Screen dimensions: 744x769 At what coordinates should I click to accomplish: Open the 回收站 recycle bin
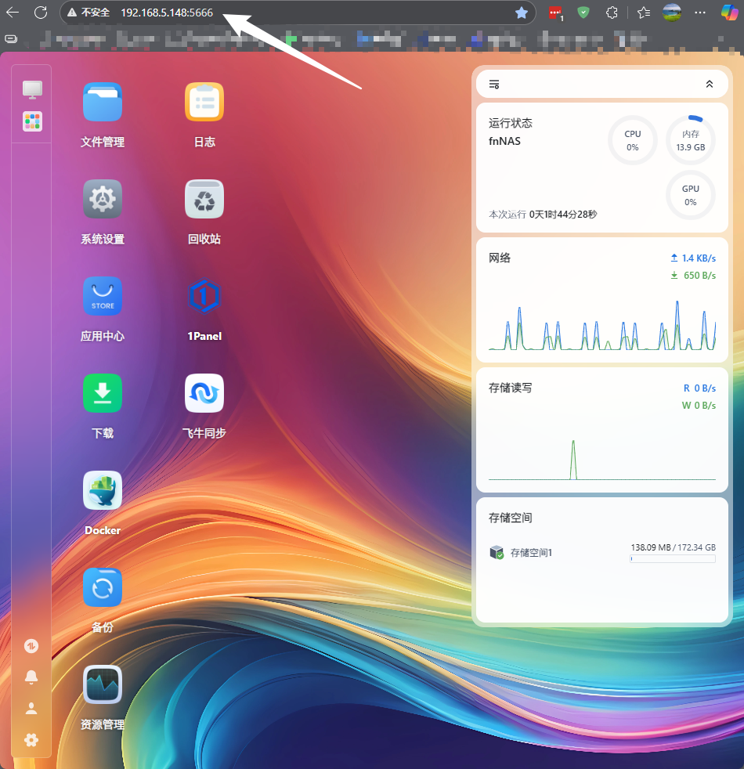pyautogui.click(x=204, y=200)
